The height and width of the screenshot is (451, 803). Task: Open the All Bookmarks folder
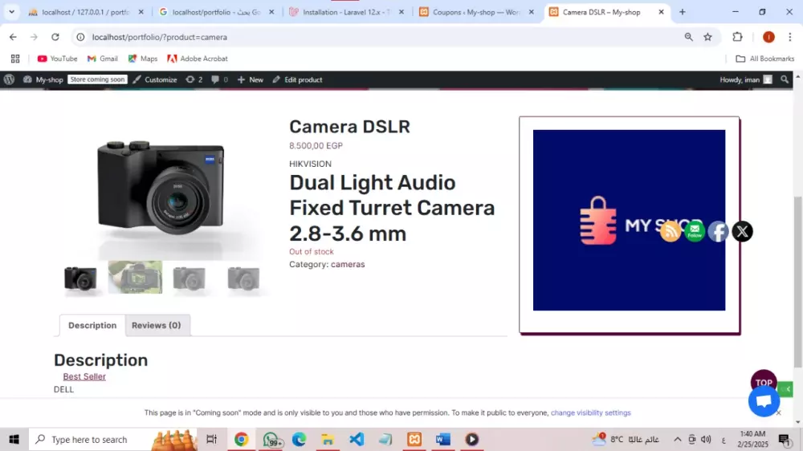coord(765,59)
